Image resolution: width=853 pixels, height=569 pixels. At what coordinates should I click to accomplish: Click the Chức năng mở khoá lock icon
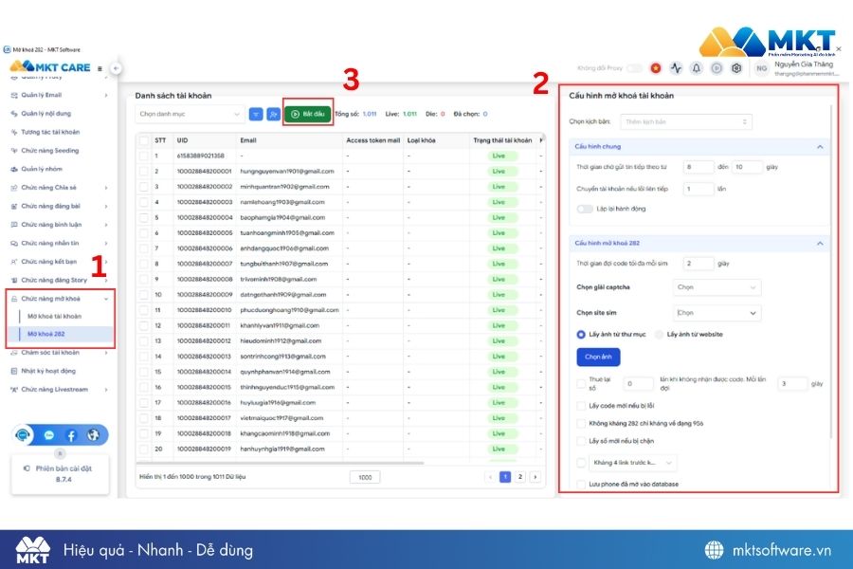pyautogui.click(x=14, y=299)
